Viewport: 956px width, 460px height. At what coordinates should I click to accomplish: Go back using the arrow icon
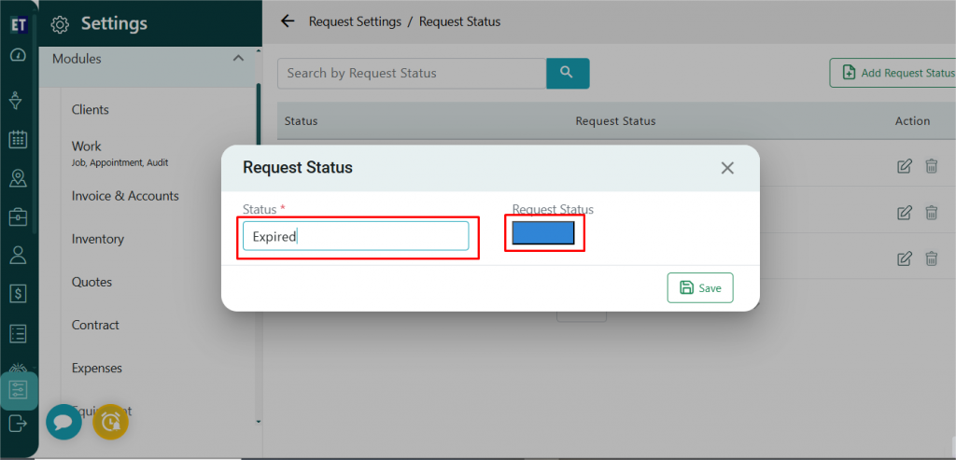click(x=288, y=21)
